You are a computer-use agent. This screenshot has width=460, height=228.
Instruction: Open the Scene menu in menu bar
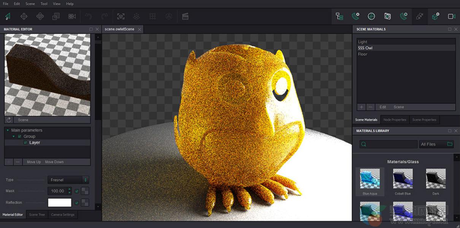tap(30, 4)
